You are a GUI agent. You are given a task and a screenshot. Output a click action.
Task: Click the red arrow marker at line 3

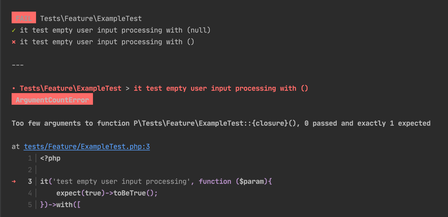click(14, 182)
